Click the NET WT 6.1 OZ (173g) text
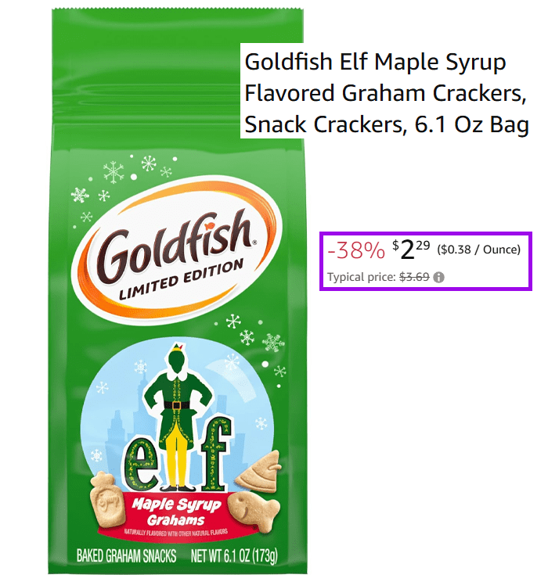The width and height of the screenshot is (548, 582). [234, 556]
